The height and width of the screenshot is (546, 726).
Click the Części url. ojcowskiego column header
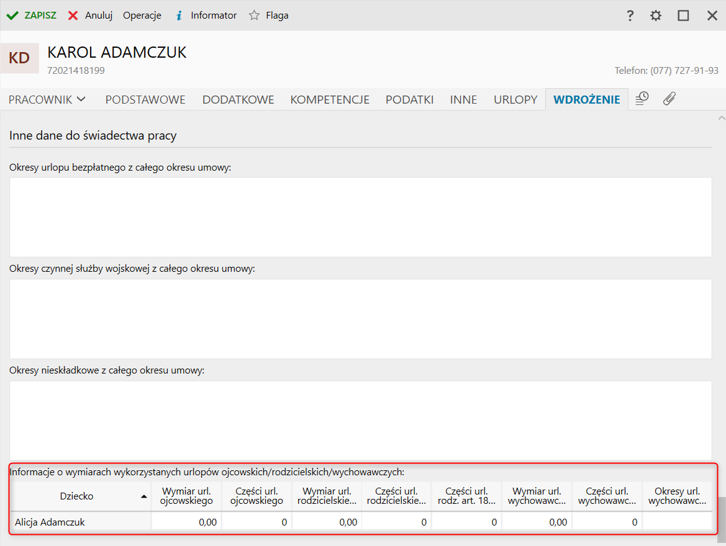click(x=256, y=496)
